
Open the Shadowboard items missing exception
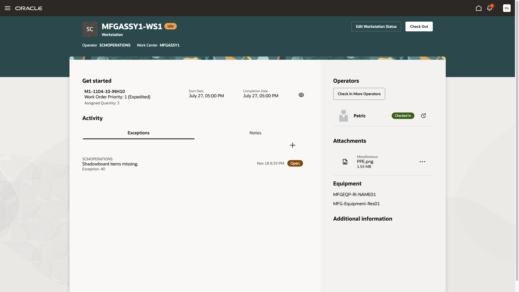[110, 164]
